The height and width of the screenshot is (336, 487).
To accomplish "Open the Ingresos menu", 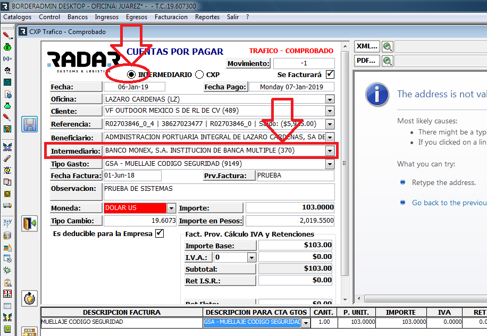I will pos(106,17).
